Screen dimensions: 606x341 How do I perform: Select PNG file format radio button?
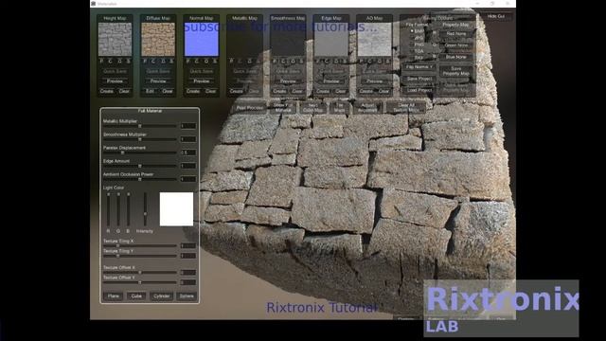(417, 45)
